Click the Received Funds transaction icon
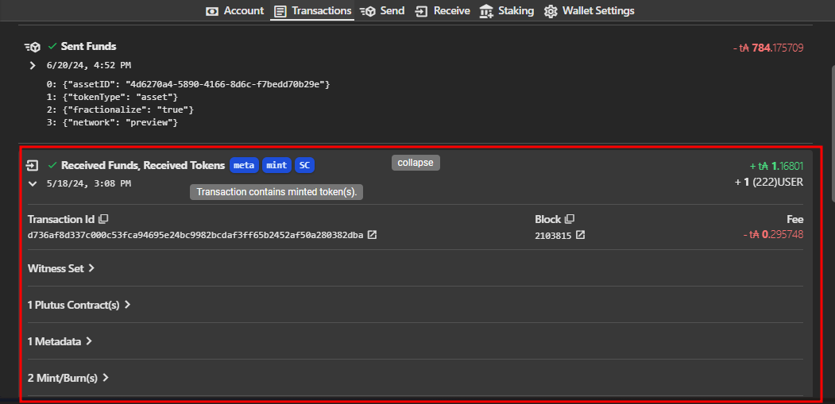Image resolution: width=835 pixels, height=404 pixels. tap(32, 165)
